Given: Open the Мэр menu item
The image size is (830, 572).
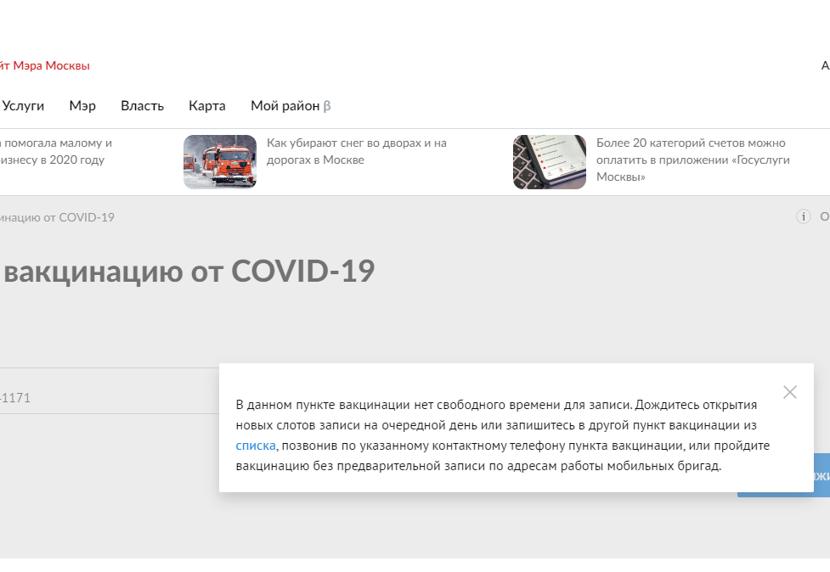Looking at the screenshot, I should point(82,106).
